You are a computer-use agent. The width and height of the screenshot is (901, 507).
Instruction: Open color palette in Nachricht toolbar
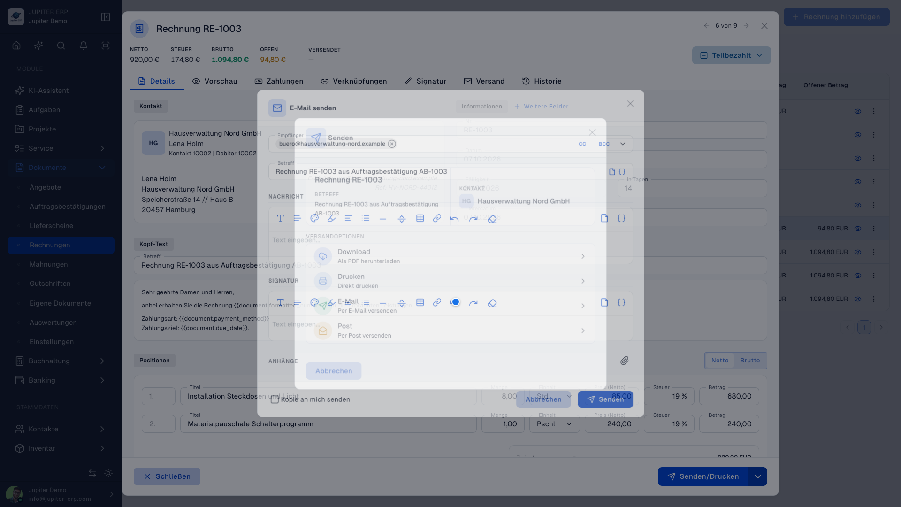314,218
